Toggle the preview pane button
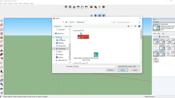 (135, 26)
